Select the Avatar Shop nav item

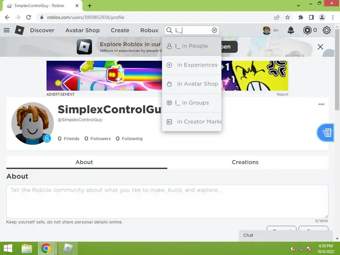(x=83, y=30)
